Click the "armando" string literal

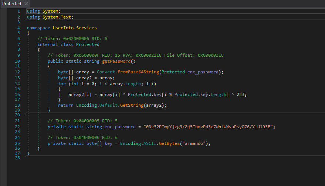point(195,143)
